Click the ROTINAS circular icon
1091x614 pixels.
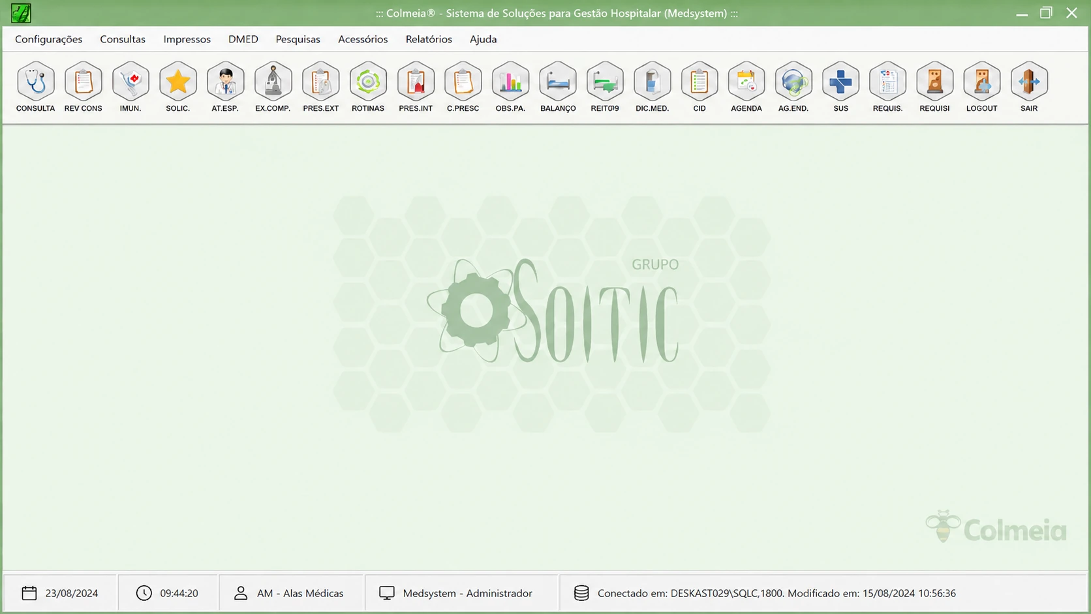368,82
